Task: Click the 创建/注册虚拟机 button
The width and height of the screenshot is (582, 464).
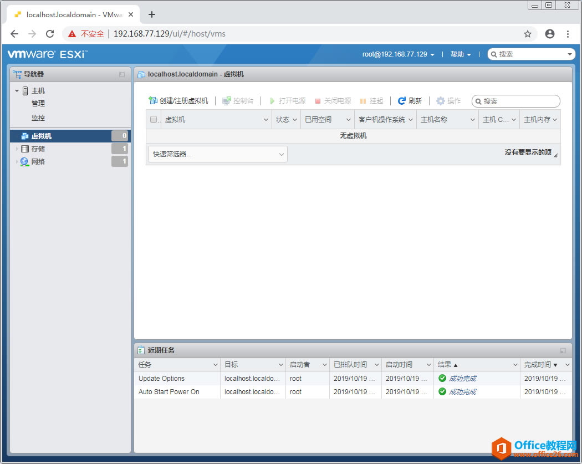Action: click(178, 100)
